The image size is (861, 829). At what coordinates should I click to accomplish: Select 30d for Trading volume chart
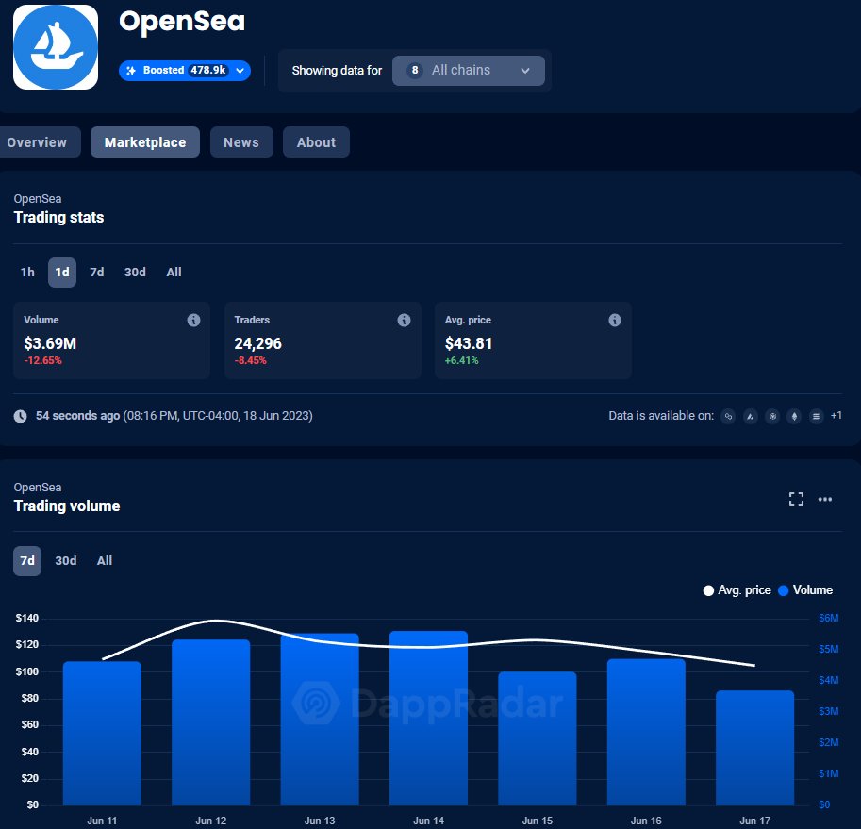pyautogui.click(x=66, y=561)
